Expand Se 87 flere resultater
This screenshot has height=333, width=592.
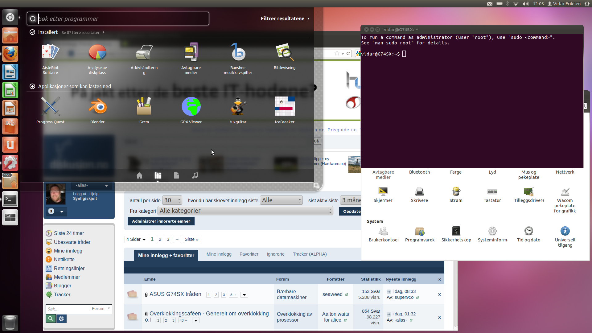[x=83, y=32]
